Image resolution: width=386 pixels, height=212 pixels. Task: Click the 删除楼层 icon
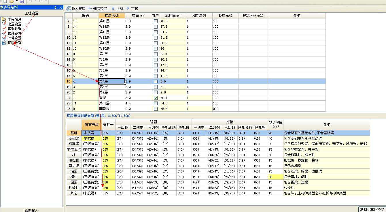pos(90,9)
